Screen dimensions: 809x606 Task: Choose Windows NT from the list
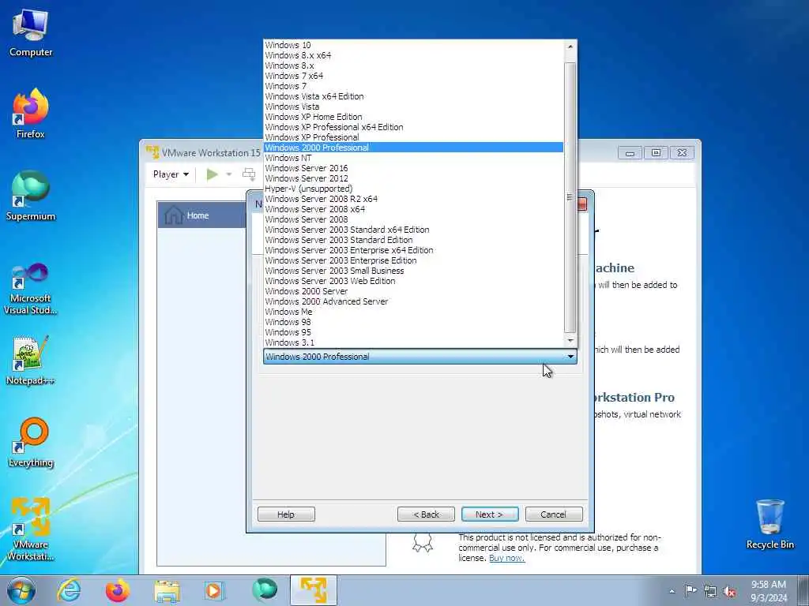[413, 158]
